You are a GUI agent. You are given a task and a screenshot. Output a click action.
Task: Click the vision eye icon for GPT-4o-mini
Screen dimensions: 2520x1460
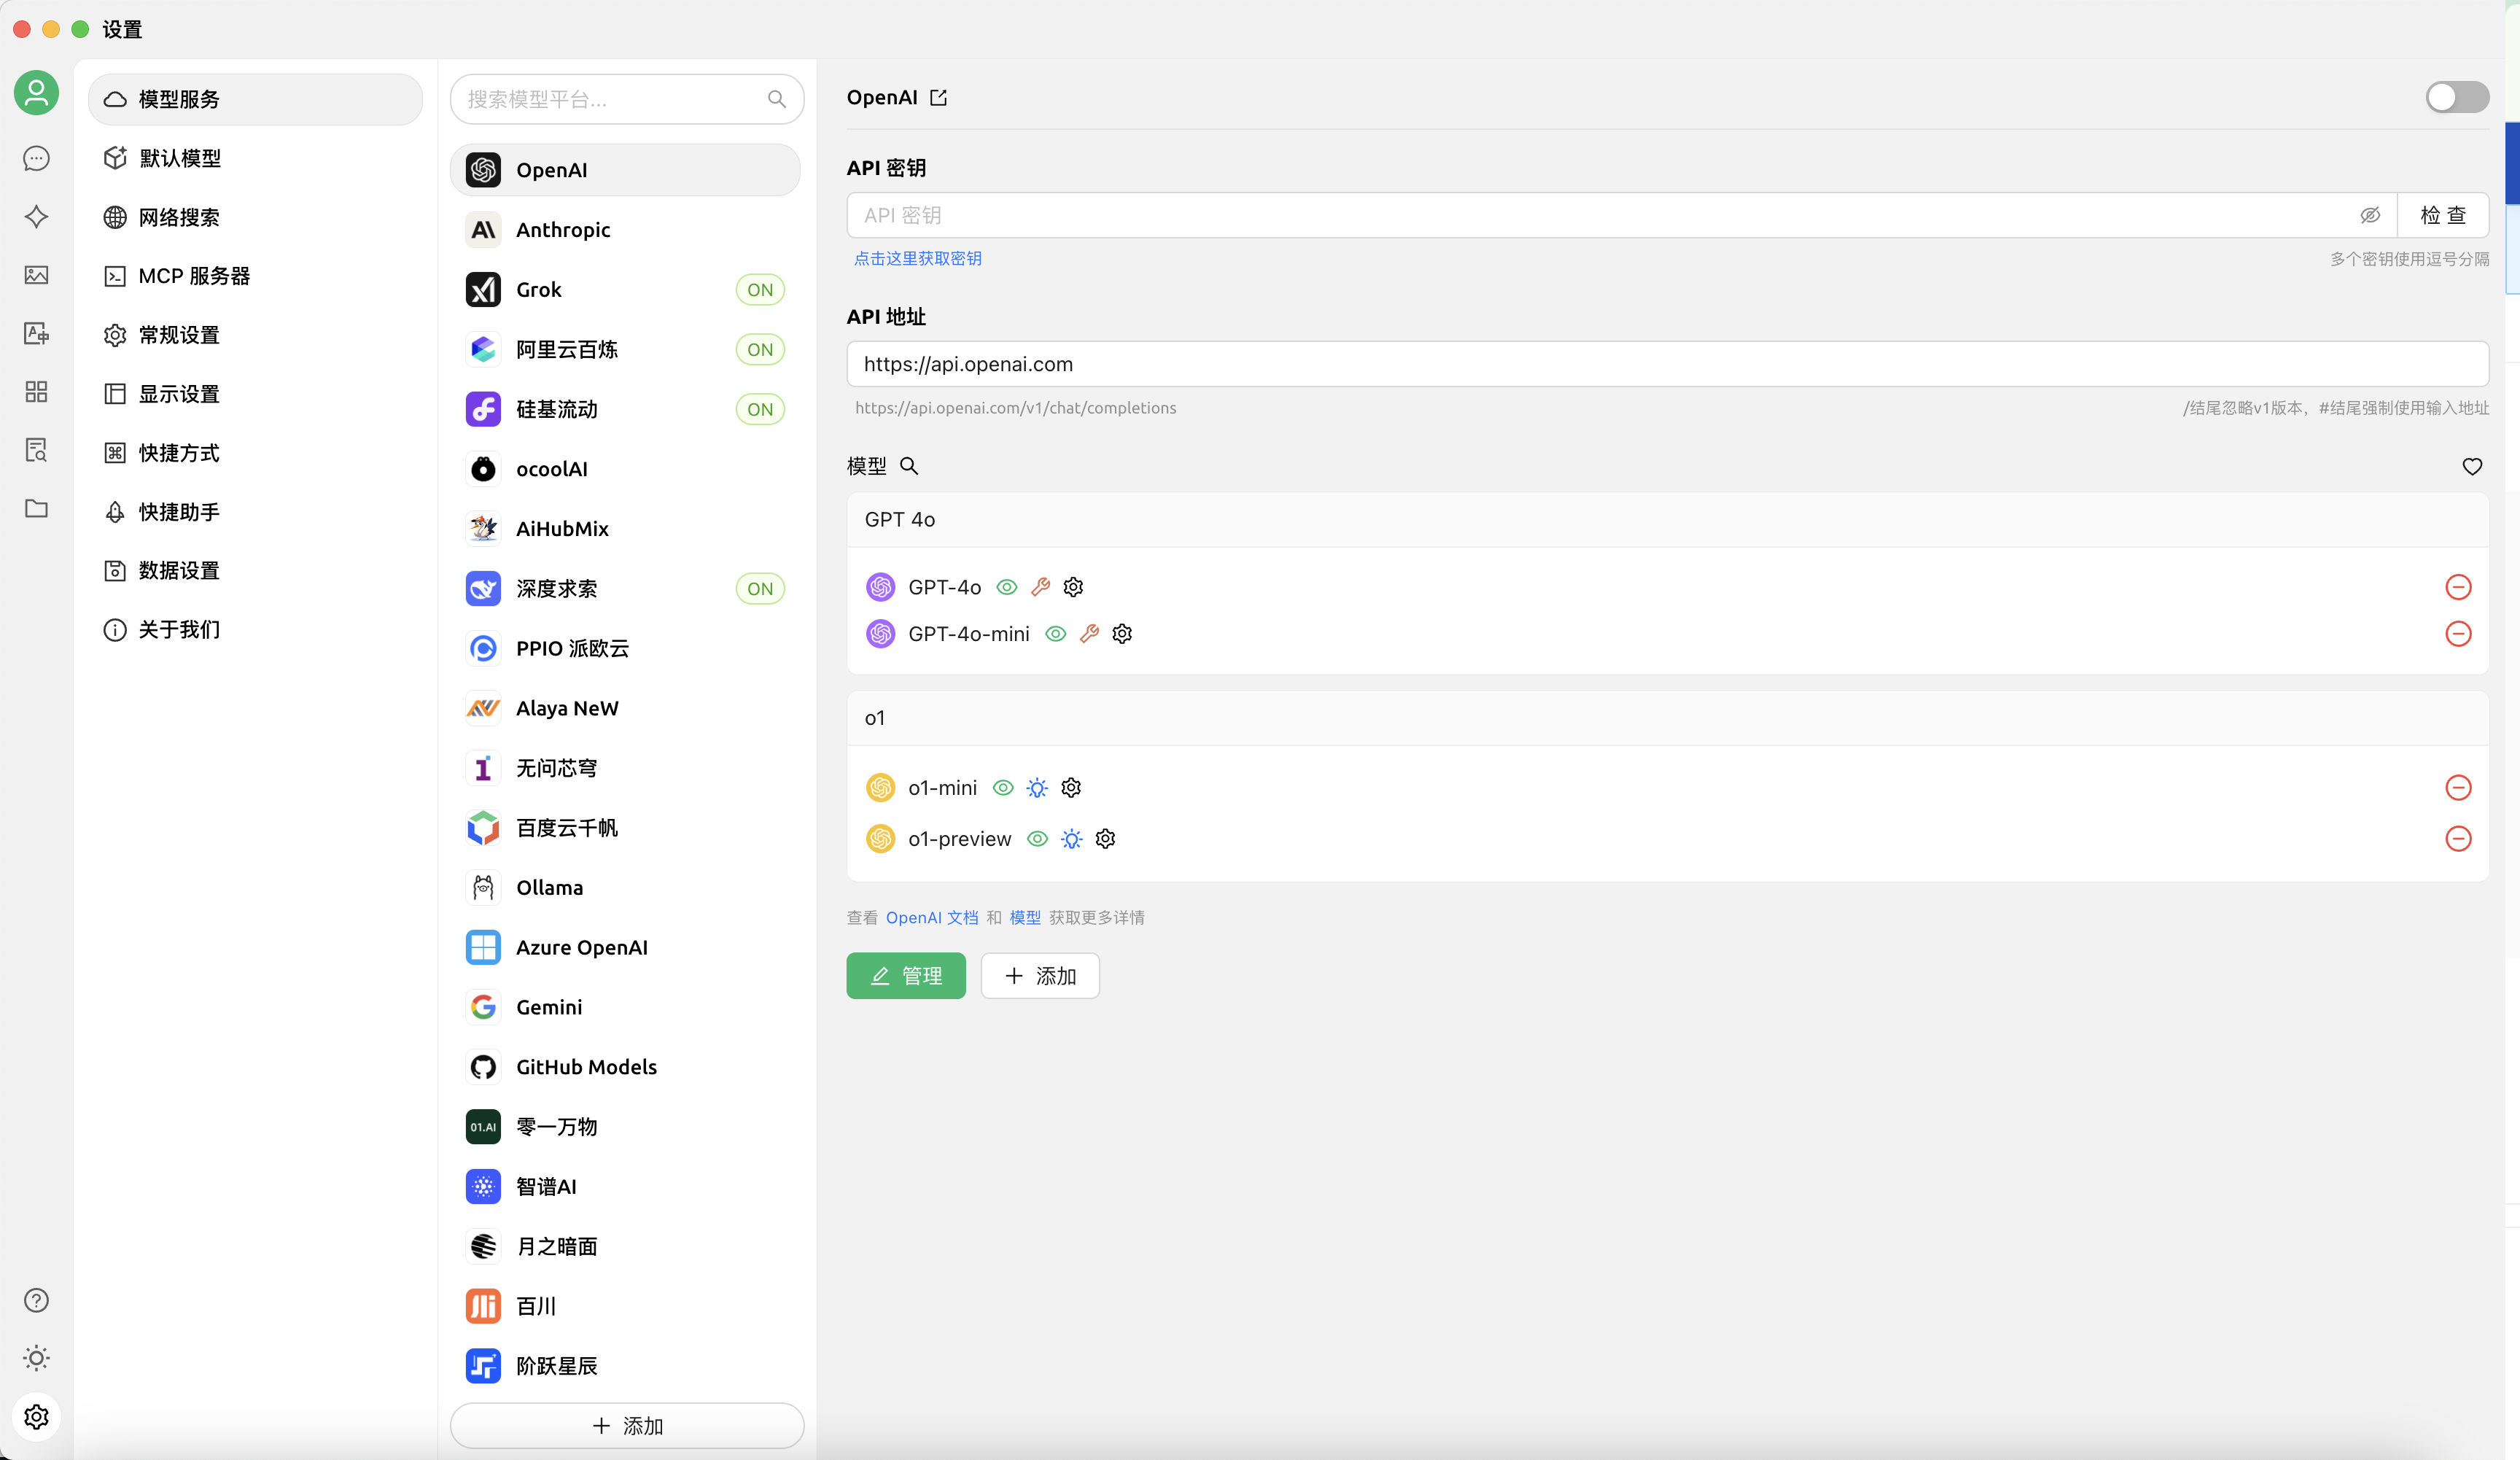click(1056, 634)
